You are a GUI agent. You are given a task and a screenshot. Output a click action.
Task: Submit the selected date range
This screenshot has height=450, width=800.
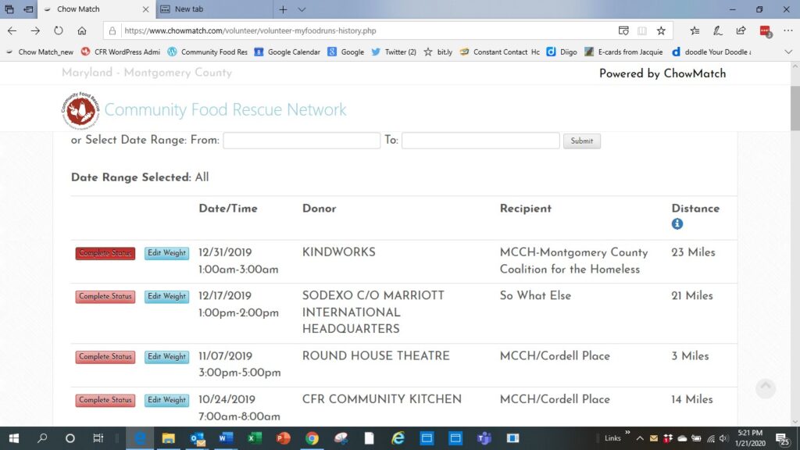point(581,141)
